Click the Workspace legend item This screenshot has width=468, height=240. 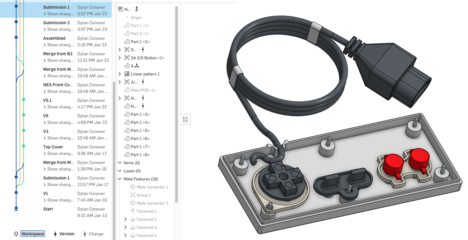click(33, 234)
